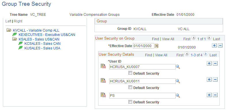
Task: Click View All in User Security on Group
Action: click(x=168, y=39)
